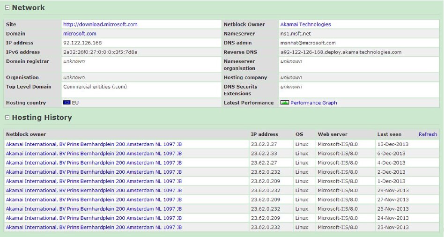
Task: Click the 13-Dec-2013 last seen date
Action: (x=393, y=144)
